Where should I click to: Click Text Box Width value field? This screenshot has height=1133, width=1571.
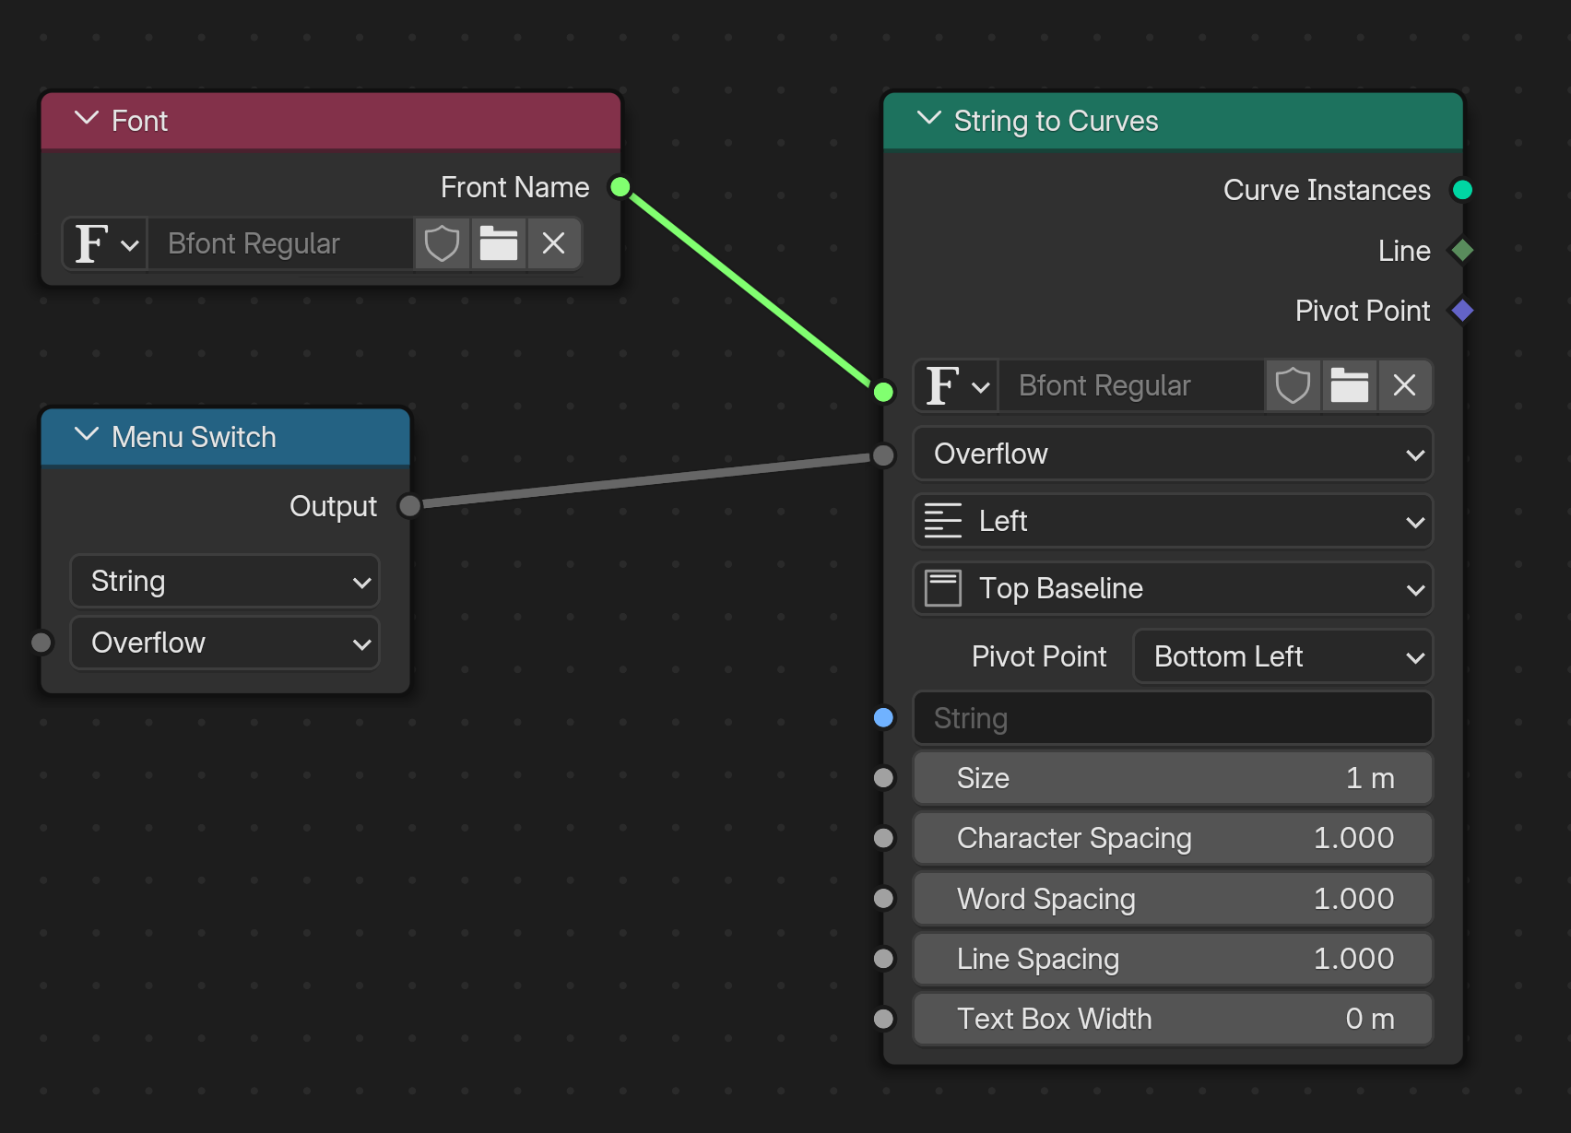pyautogui.click(x=1173, y=1019)
